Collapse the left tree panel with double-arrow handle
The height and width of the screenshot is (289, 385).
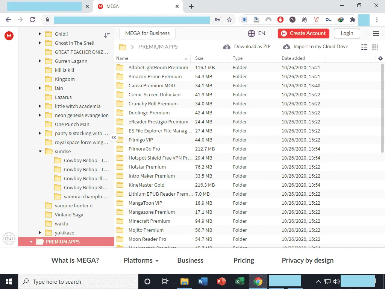coord(114,138)
